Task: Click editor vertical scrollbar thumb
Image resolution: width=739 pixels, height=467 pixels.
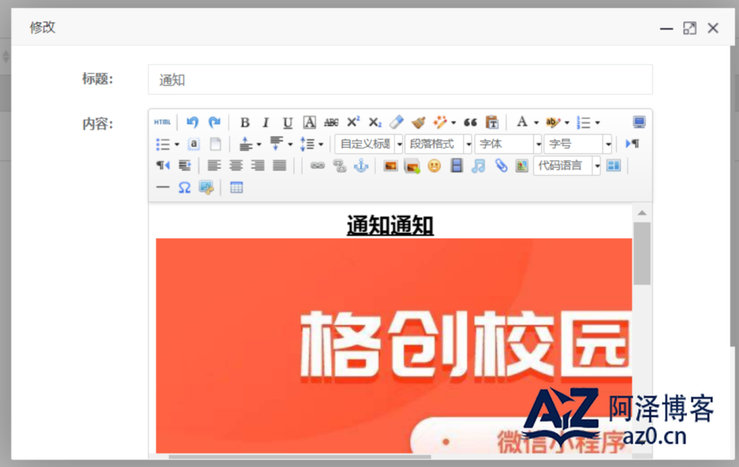Action: pos(642,254)
